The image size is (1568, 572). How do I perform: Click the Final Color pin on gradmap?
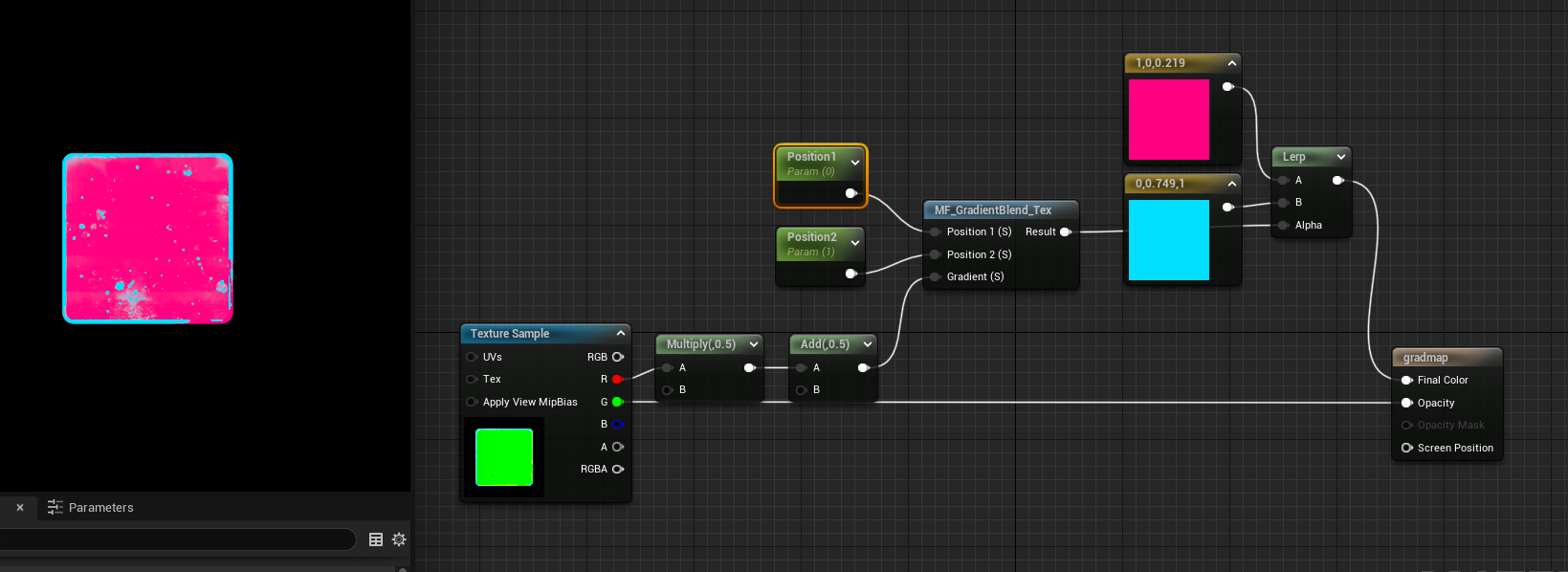(x=1407, y=380)
